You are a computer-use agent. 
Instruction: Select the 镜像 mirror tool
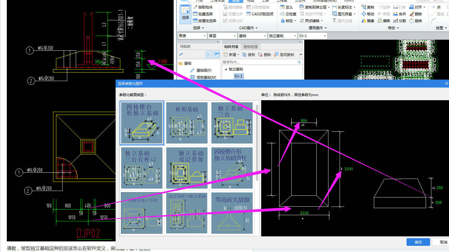368,21
